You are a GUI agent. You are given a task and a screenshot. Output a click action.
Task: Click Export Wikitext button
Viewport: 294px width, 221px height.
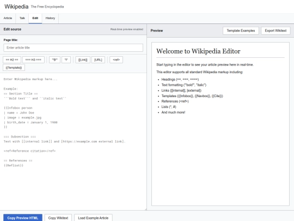click(275, 31)
